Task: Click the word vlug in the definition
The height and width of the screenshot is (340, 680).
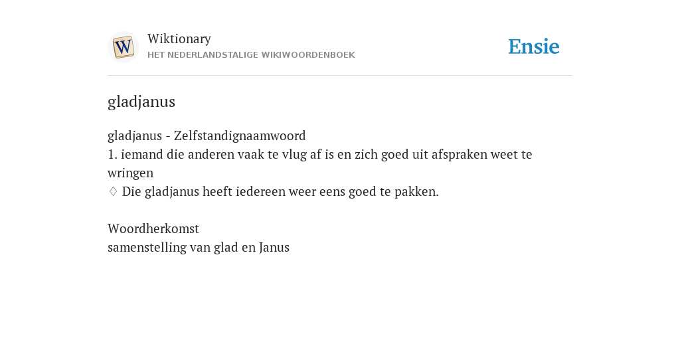Action: [294, 155]
